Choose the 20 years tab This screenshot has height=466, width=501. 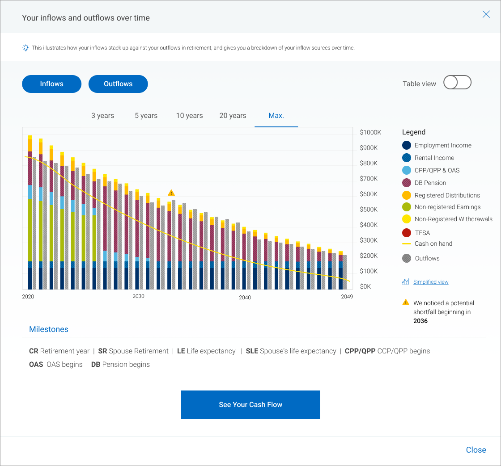(233, 116)
